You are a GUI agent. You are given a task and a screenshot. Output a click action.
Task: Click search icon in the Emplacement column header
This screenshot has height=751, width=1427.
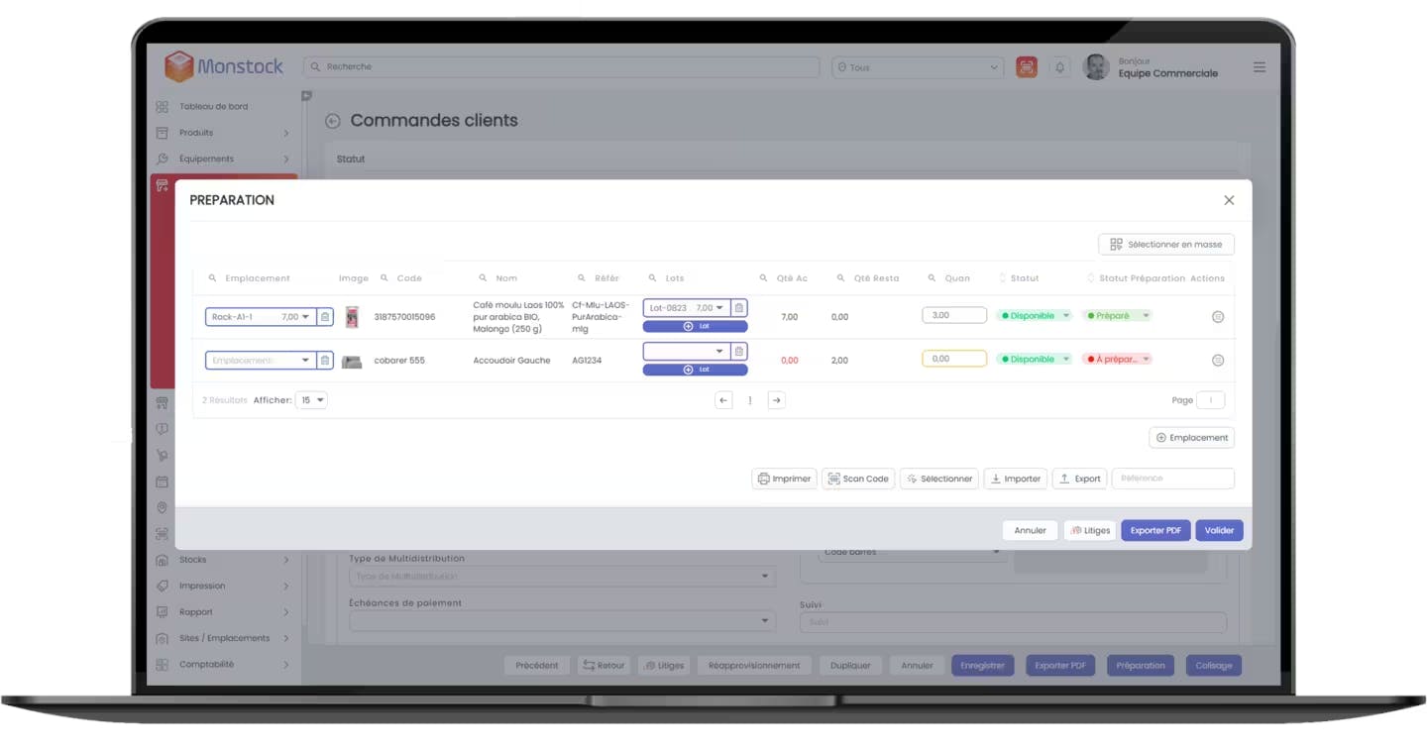(x=212, y=278)
